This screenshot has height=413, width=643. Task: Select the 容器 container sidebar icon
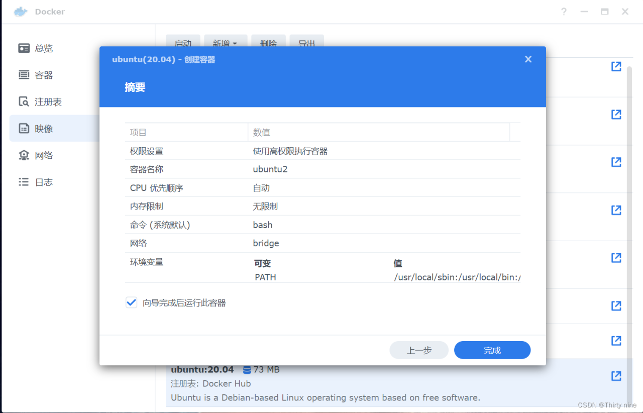[23, 74]
